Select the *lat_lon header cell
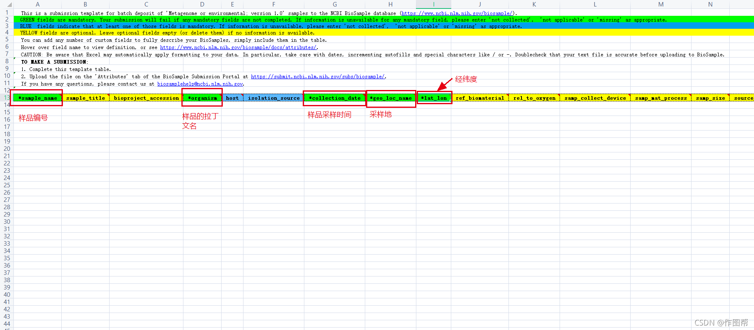 [434, 98]
